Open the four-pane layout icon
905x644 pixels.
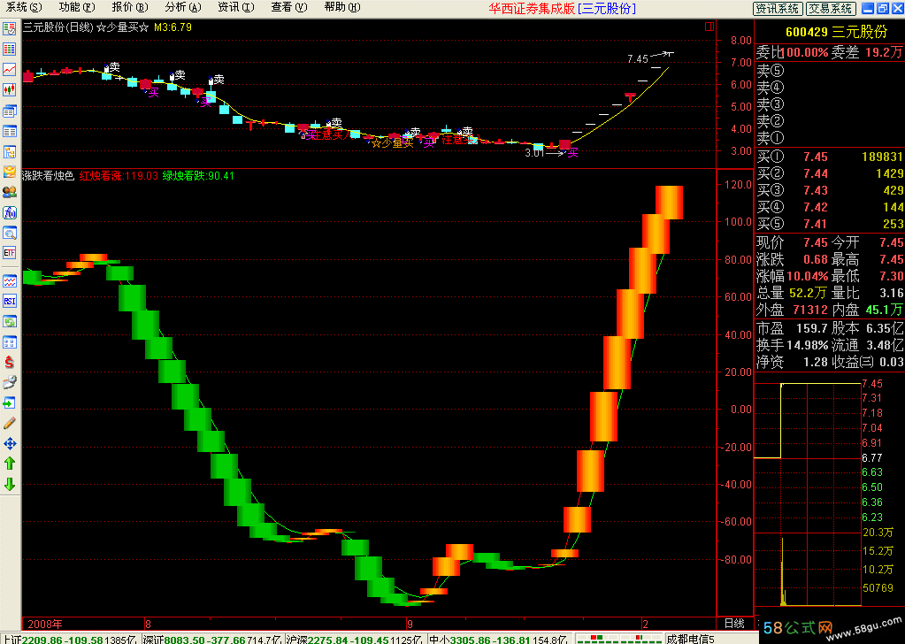pos(9,341)
